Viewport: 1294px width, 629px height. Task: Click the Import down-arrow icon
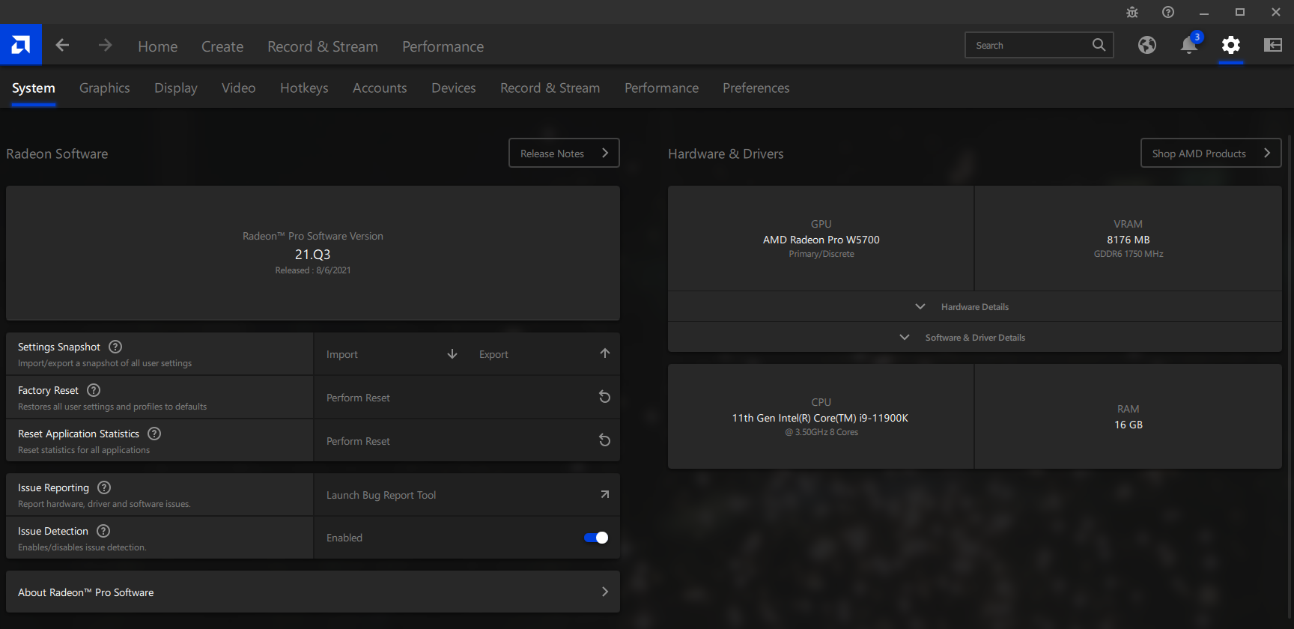tap(452, 353)
